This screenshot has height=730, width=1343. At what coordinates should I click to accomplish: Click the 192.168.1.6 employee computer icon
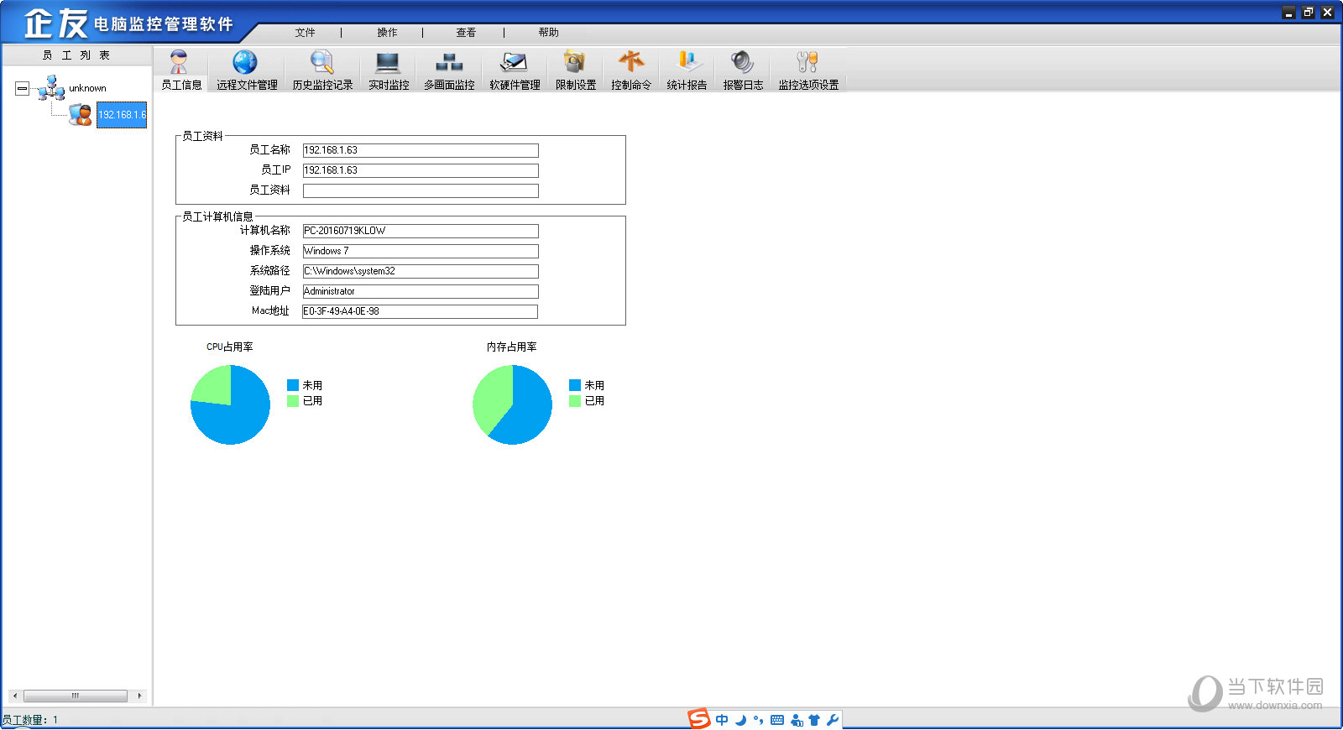coord(81,115)
